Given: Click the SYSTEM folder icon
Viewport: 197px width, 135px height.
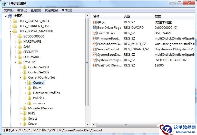Looking at the screenshot, I should [20, 62].
